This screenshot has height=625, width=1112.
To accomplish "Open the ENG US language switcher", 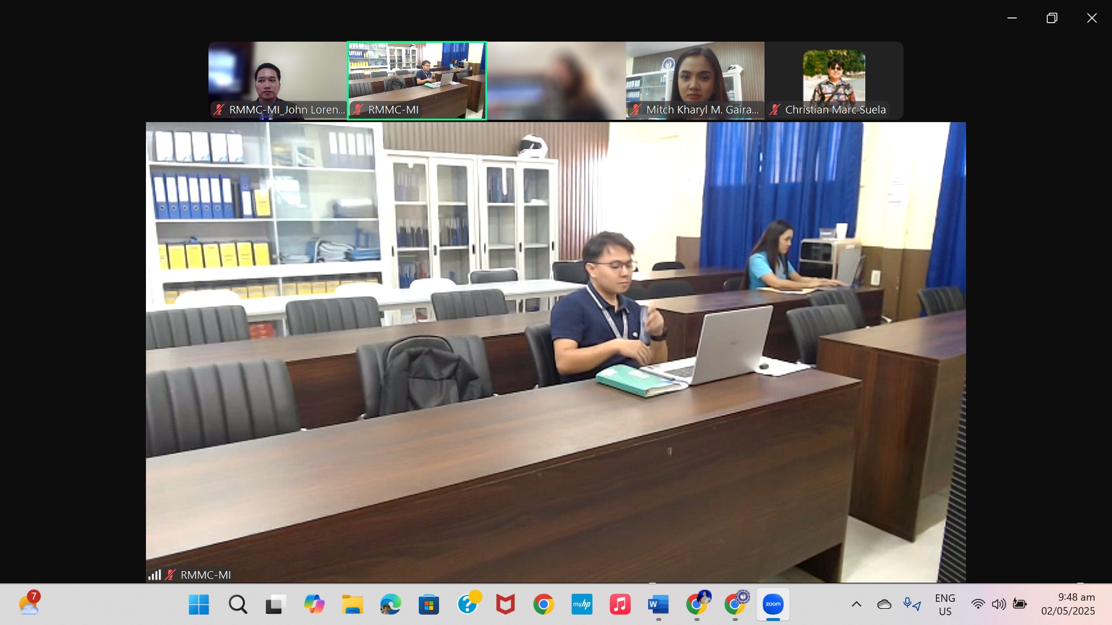I will point(945,604).
